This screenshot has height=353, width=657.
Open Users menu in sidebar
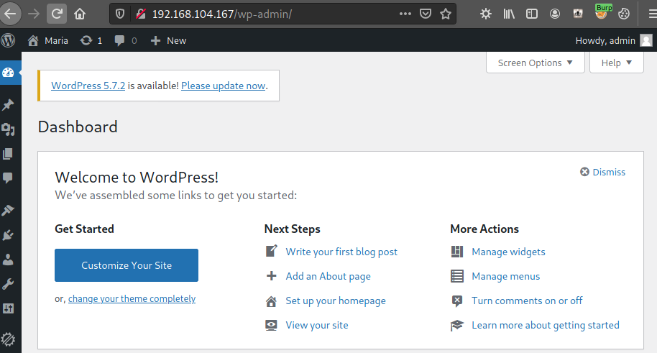coord(8,260)
